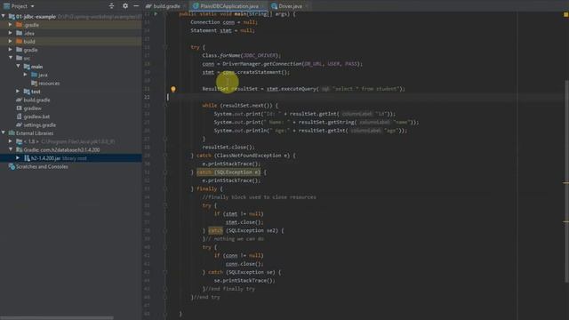Click the .idea folder icon
569x320 pixels.
tap(20, 34)
